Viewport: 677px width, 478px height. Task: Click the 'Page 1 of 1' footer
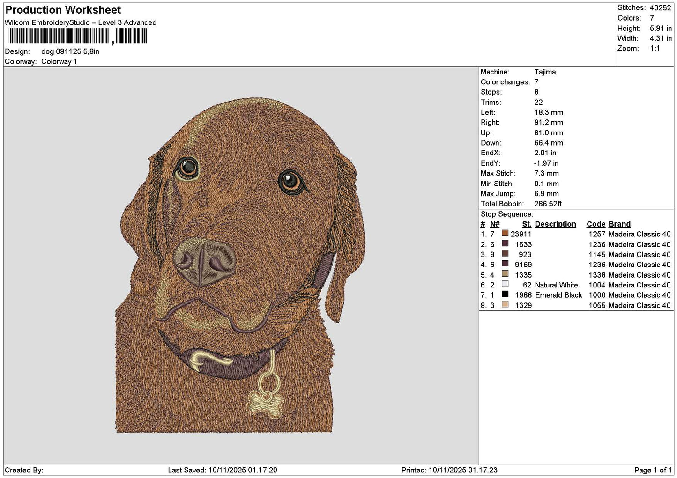[x=653, y=470]
